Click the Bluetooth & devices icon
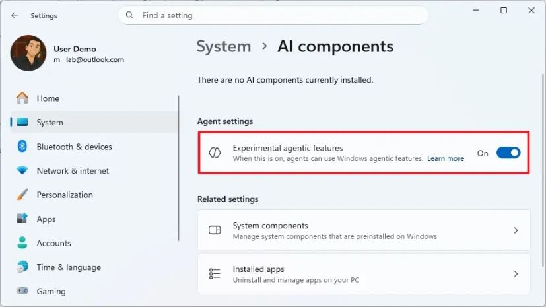Screen dimensions: 546x307 point(22,147)
